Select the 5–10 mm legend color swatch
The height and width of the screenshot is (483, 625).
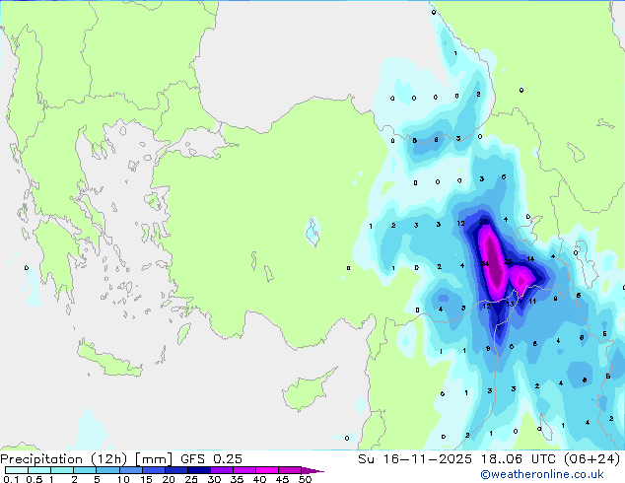[107, 470]
